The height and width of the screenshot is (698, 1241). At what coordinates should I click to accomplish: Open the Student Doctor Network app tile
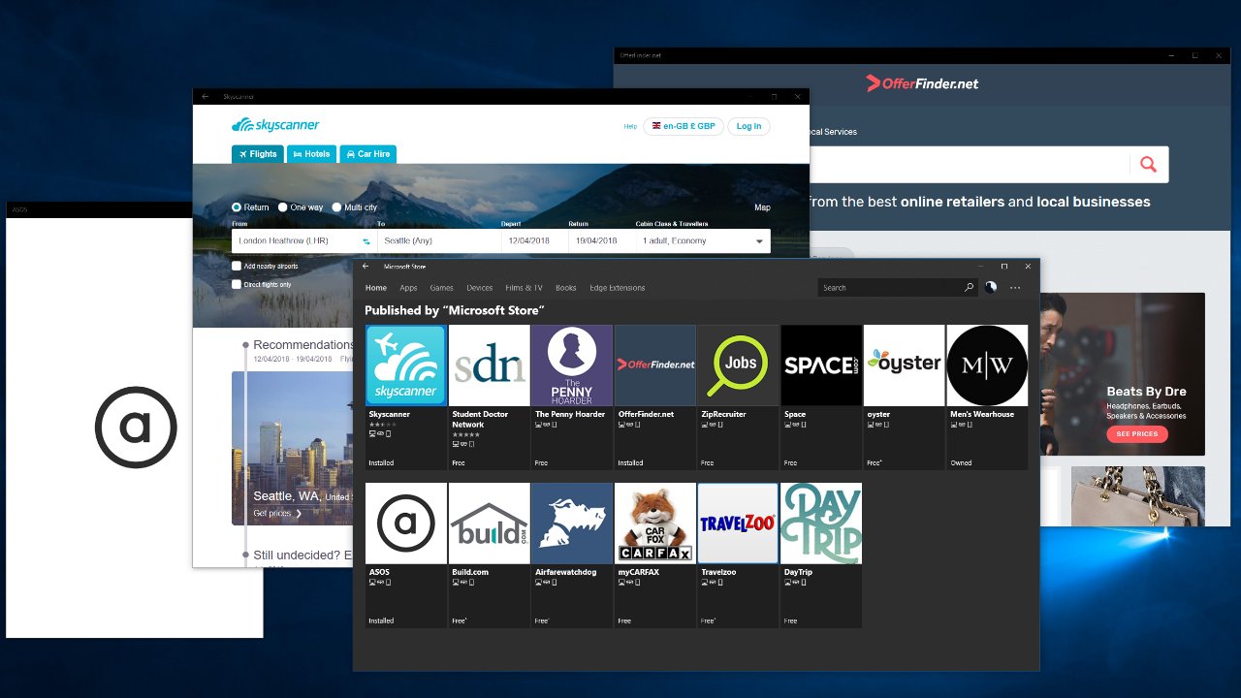click(489, 397)
